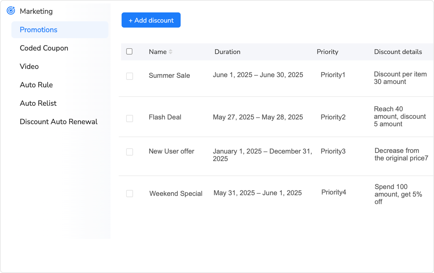Click the Duration column header
This screenshot has height=273, width=434.
(x=227, y=52)
